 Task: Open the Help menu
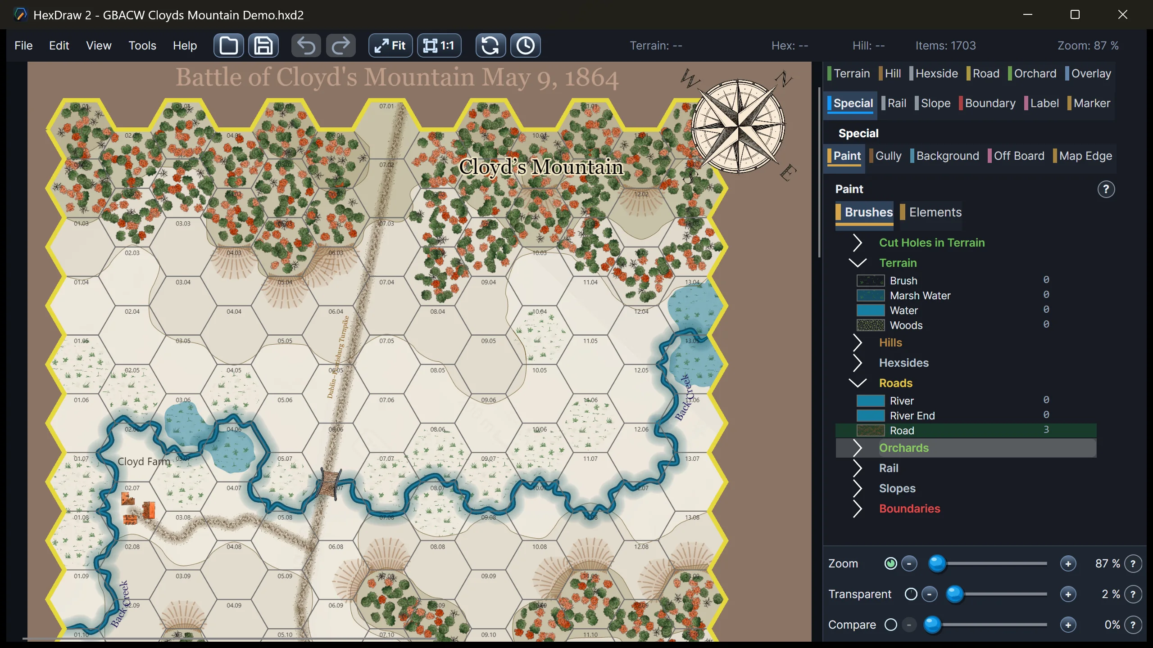(185, 45)
